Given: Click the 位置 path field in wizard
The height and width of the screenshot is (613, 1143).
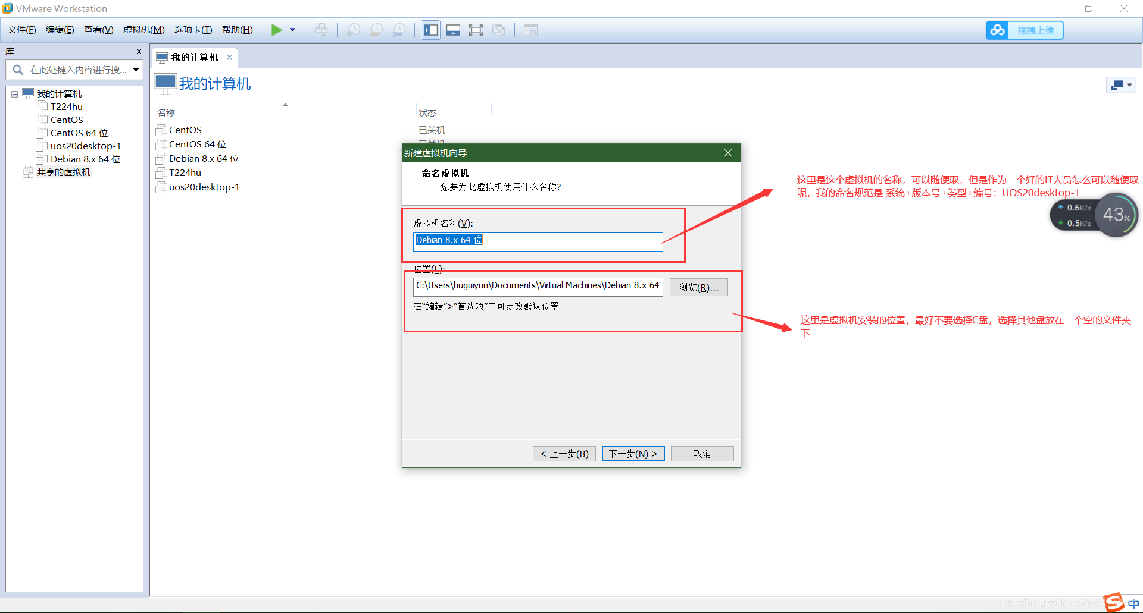Looking at the screenshot, I should click(x=538, y=287).
